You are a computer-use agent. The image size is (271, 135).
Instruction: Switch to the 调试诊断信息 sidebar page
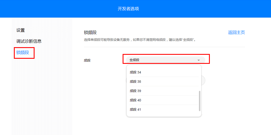coord(29,41)
